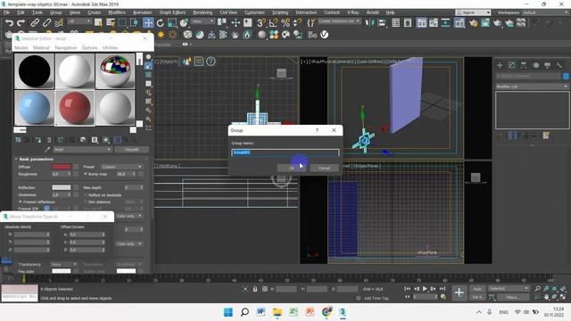Click the question mark icon in the viewport header
The width and height of the screenshot is (571, 321).
(x=211, y=62)
